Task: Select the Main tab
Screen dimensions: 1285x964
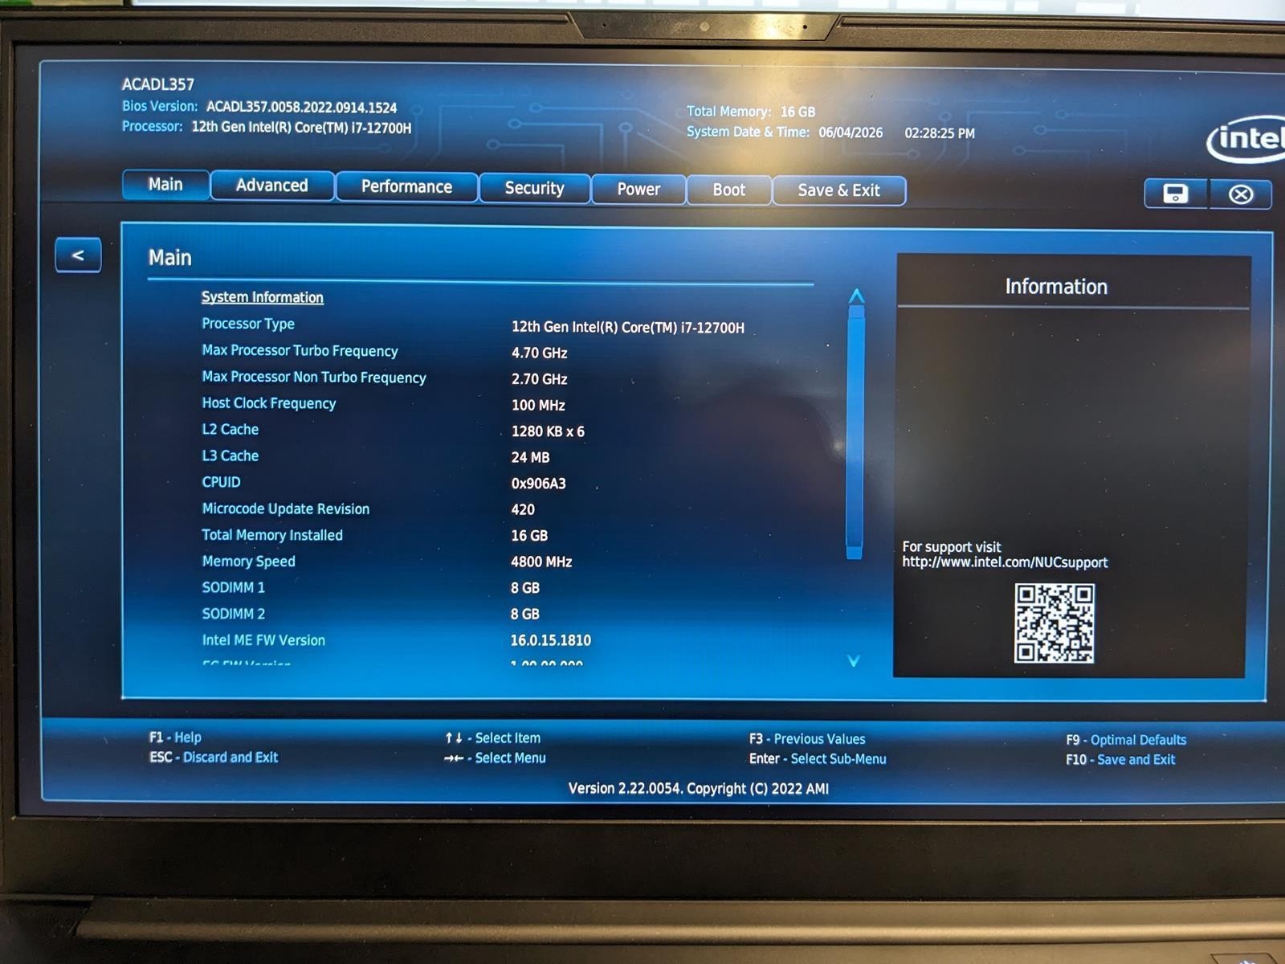Action: [x=165, y=185]
